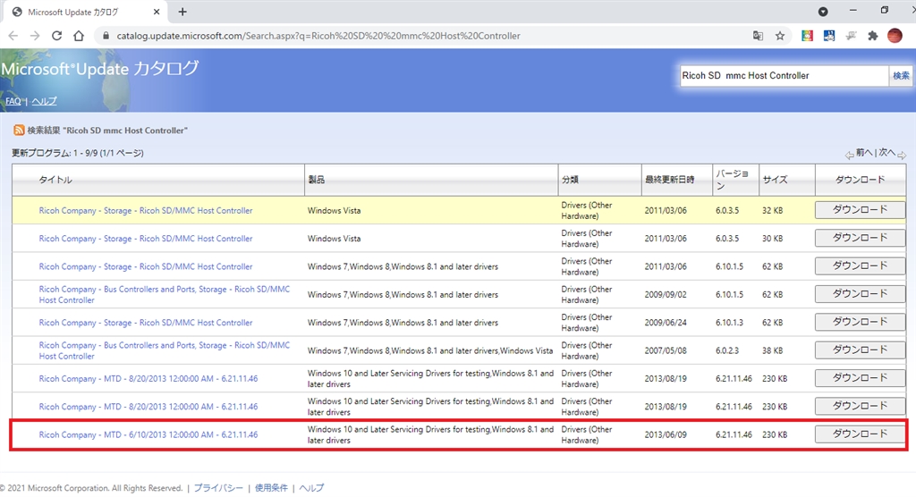This screenshot has width=916, height=497.
Task: Click the gray extension icon beside puzzle
Action: tap(852, 36)
